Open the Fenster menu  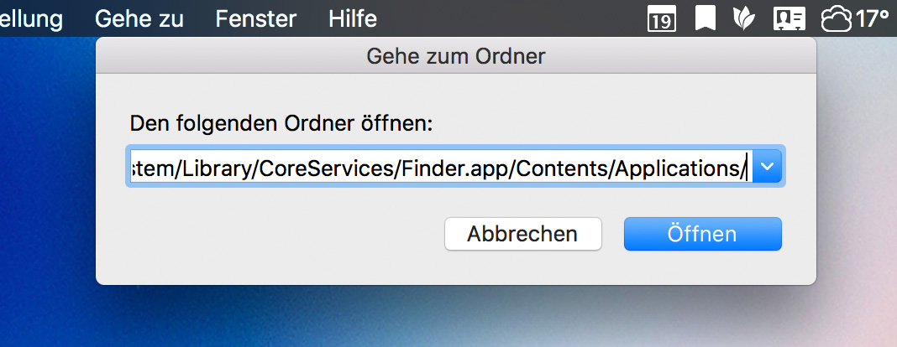pyautogui.click(x=255, y=18)
